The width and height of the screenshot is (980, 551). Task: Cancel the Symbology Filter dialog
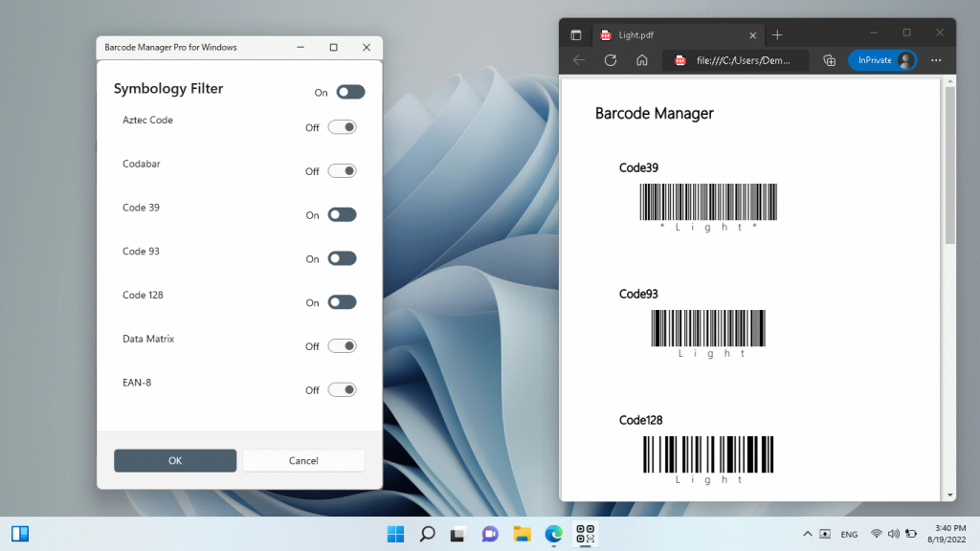click(303, 460)
